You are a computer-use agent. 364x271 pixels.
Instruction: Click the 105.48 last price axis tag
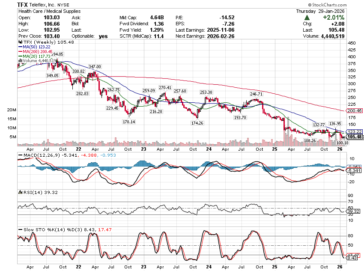coord(355,137)
